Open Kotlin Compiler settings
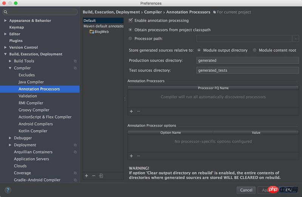302x197 pixels. click(x=33, y=131)
